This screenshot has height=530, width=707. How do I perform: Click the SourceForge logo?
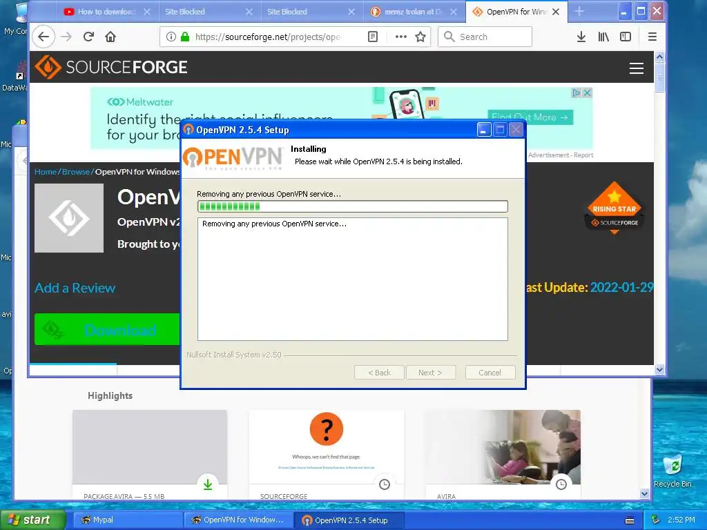click(111, 67)
